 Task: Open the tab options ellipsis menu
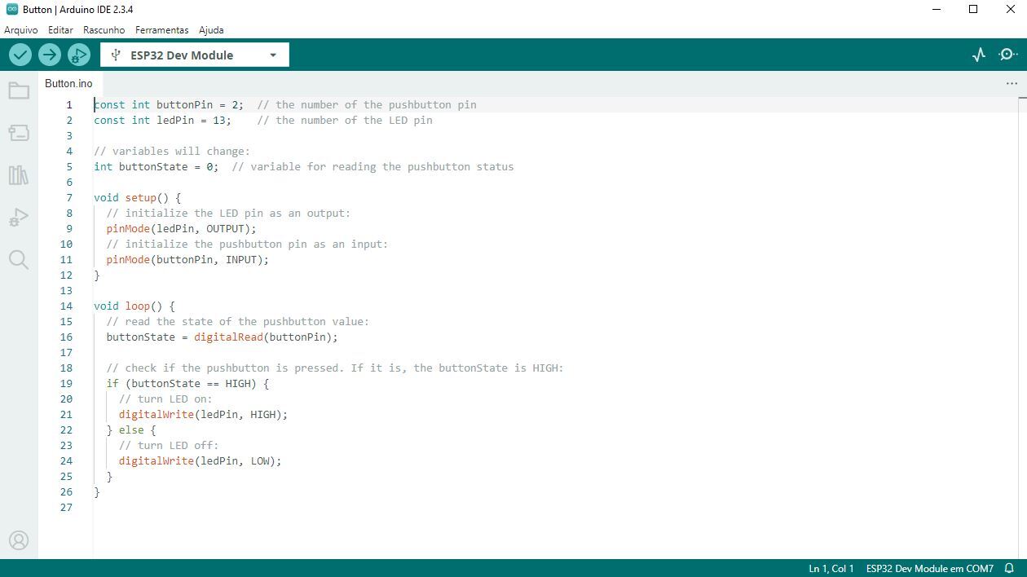pyautogui.click(x=1012, y=83)
